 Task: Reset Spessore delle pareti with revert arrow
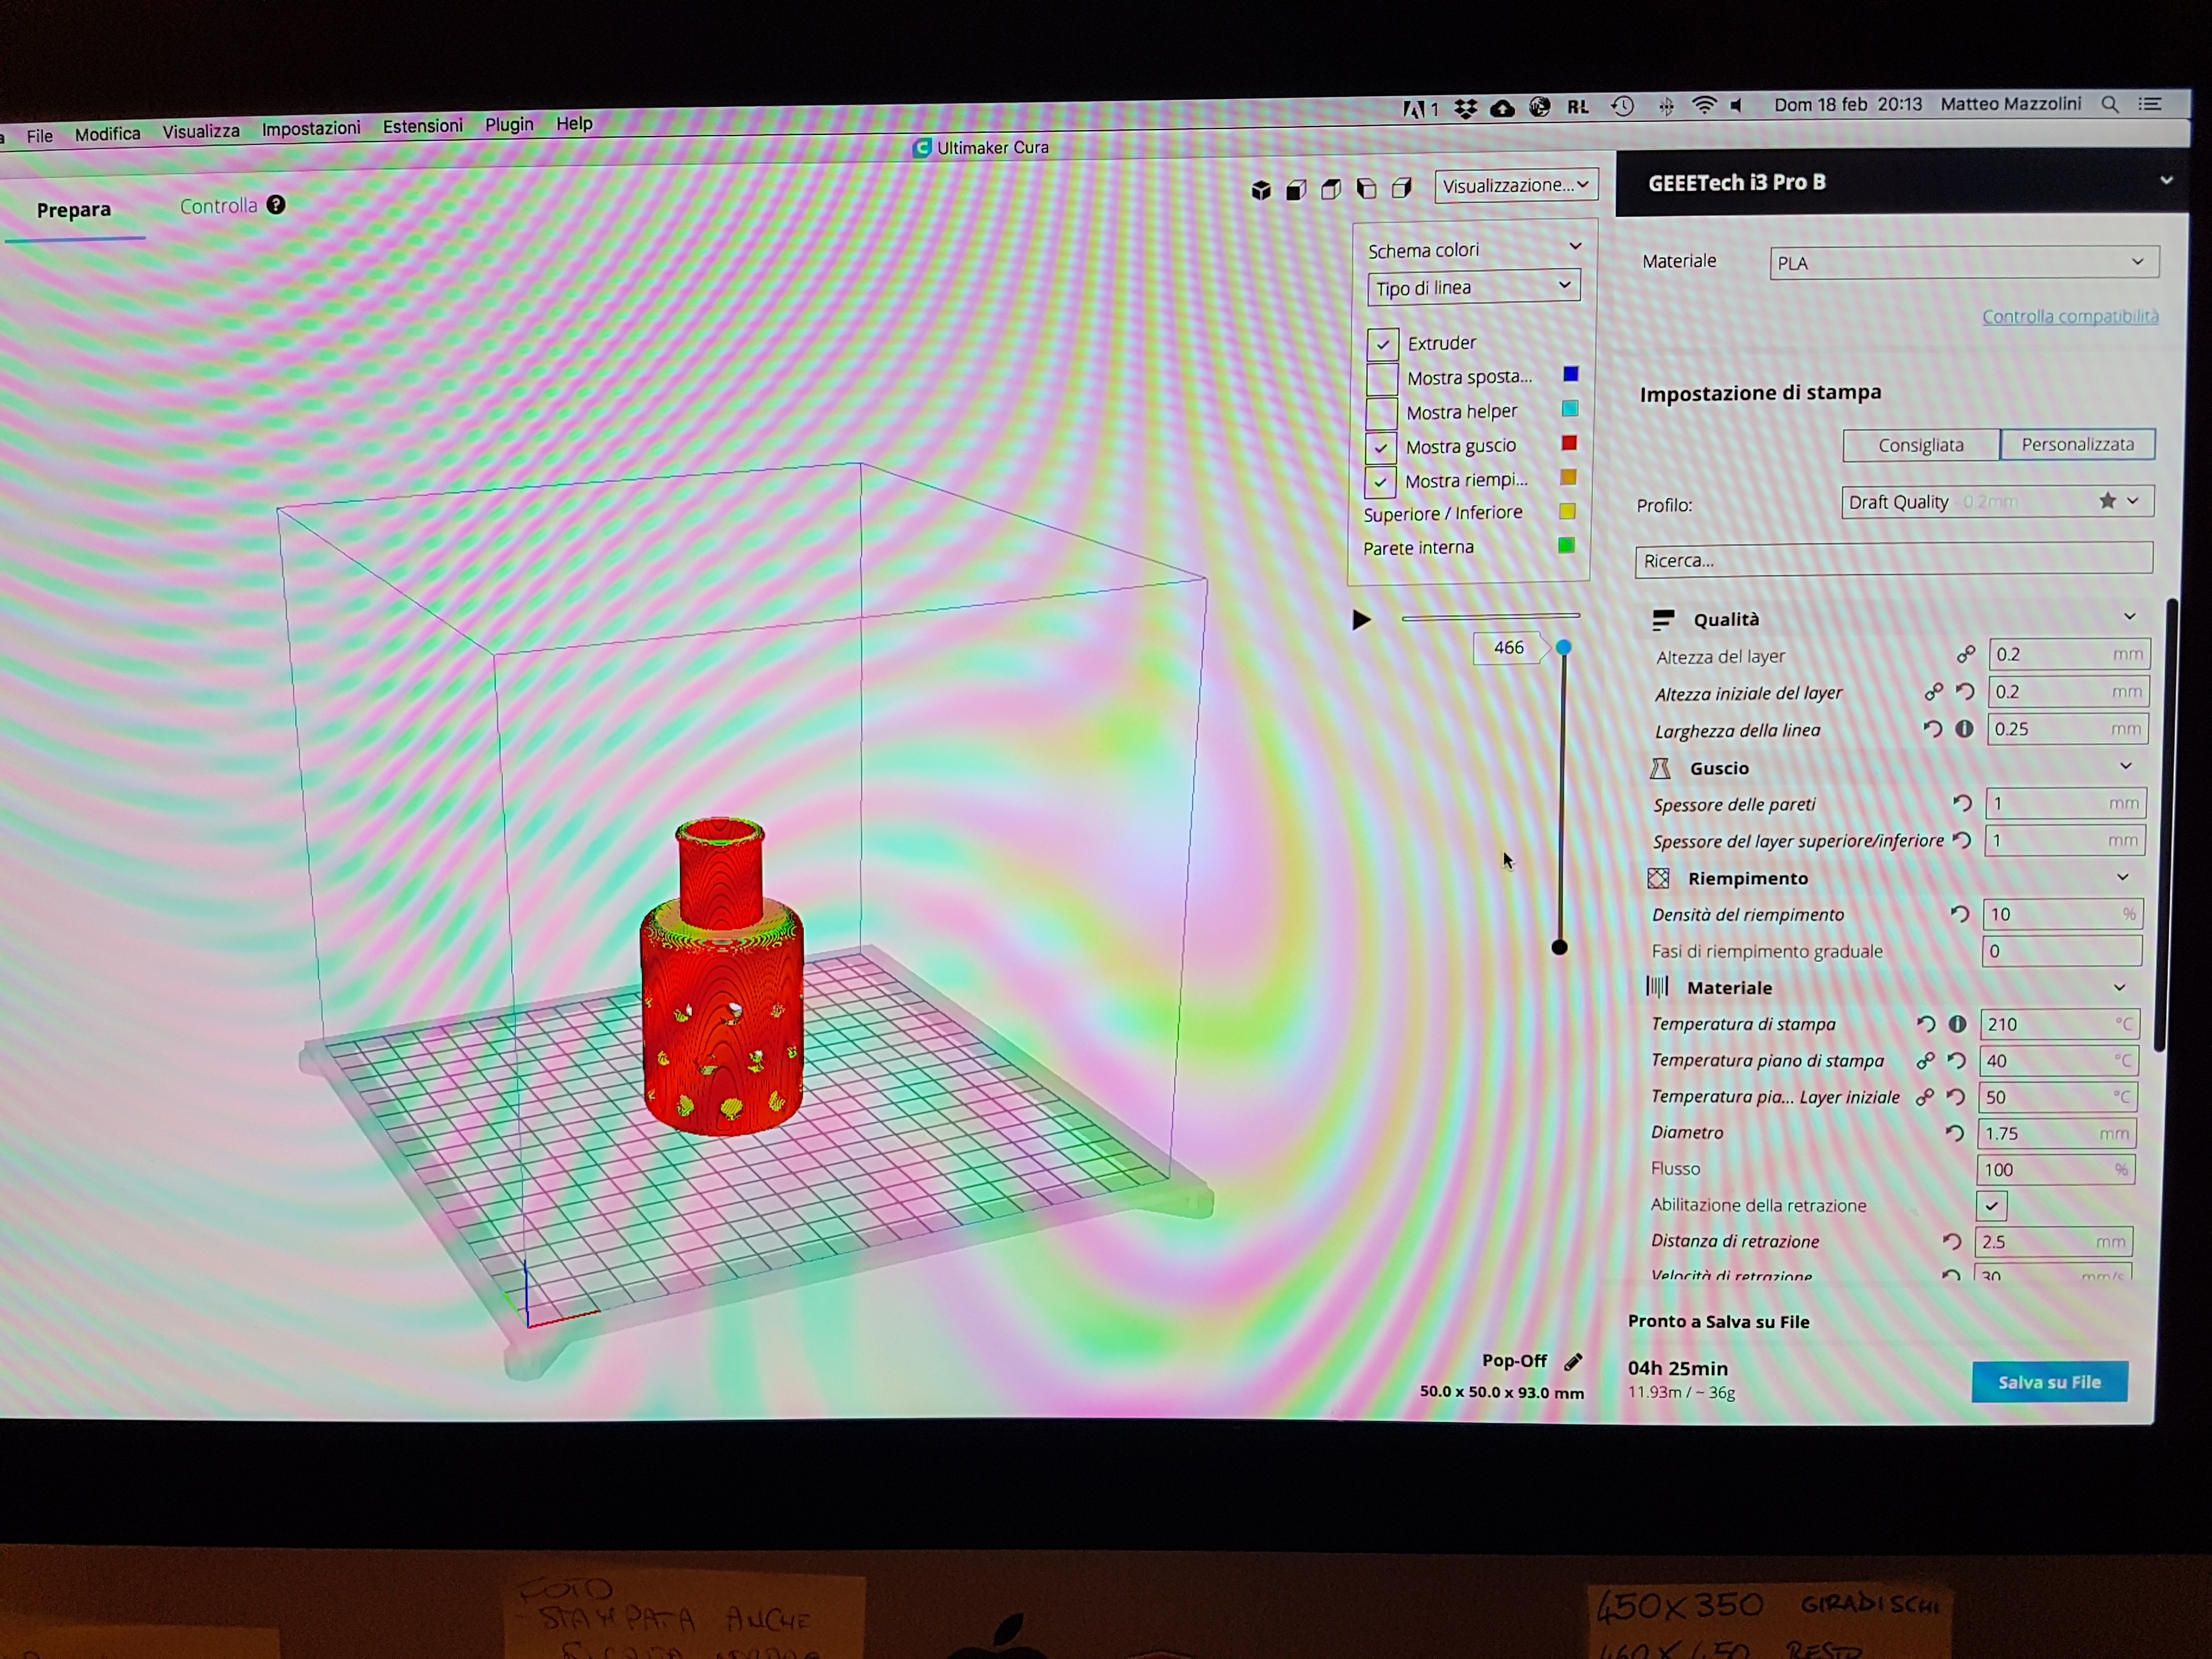tap(1962, 803)
